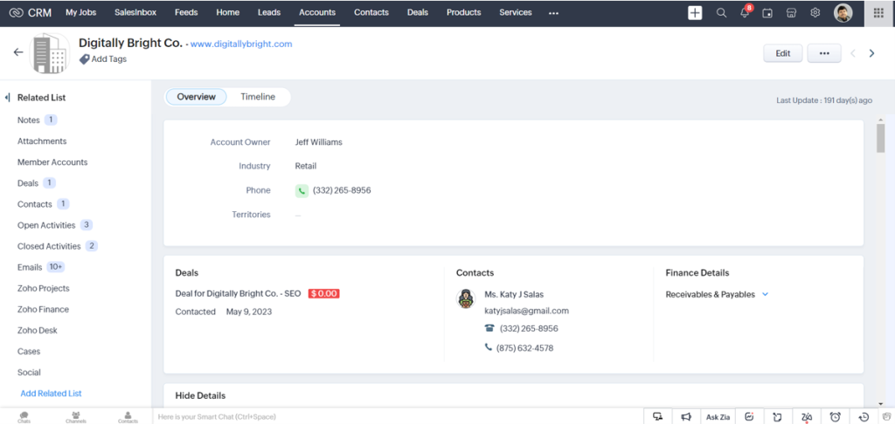Click the phone number (875) 632-4578
Image resolution: width=895 pixels, height=424 pixels.
point(524,347)
